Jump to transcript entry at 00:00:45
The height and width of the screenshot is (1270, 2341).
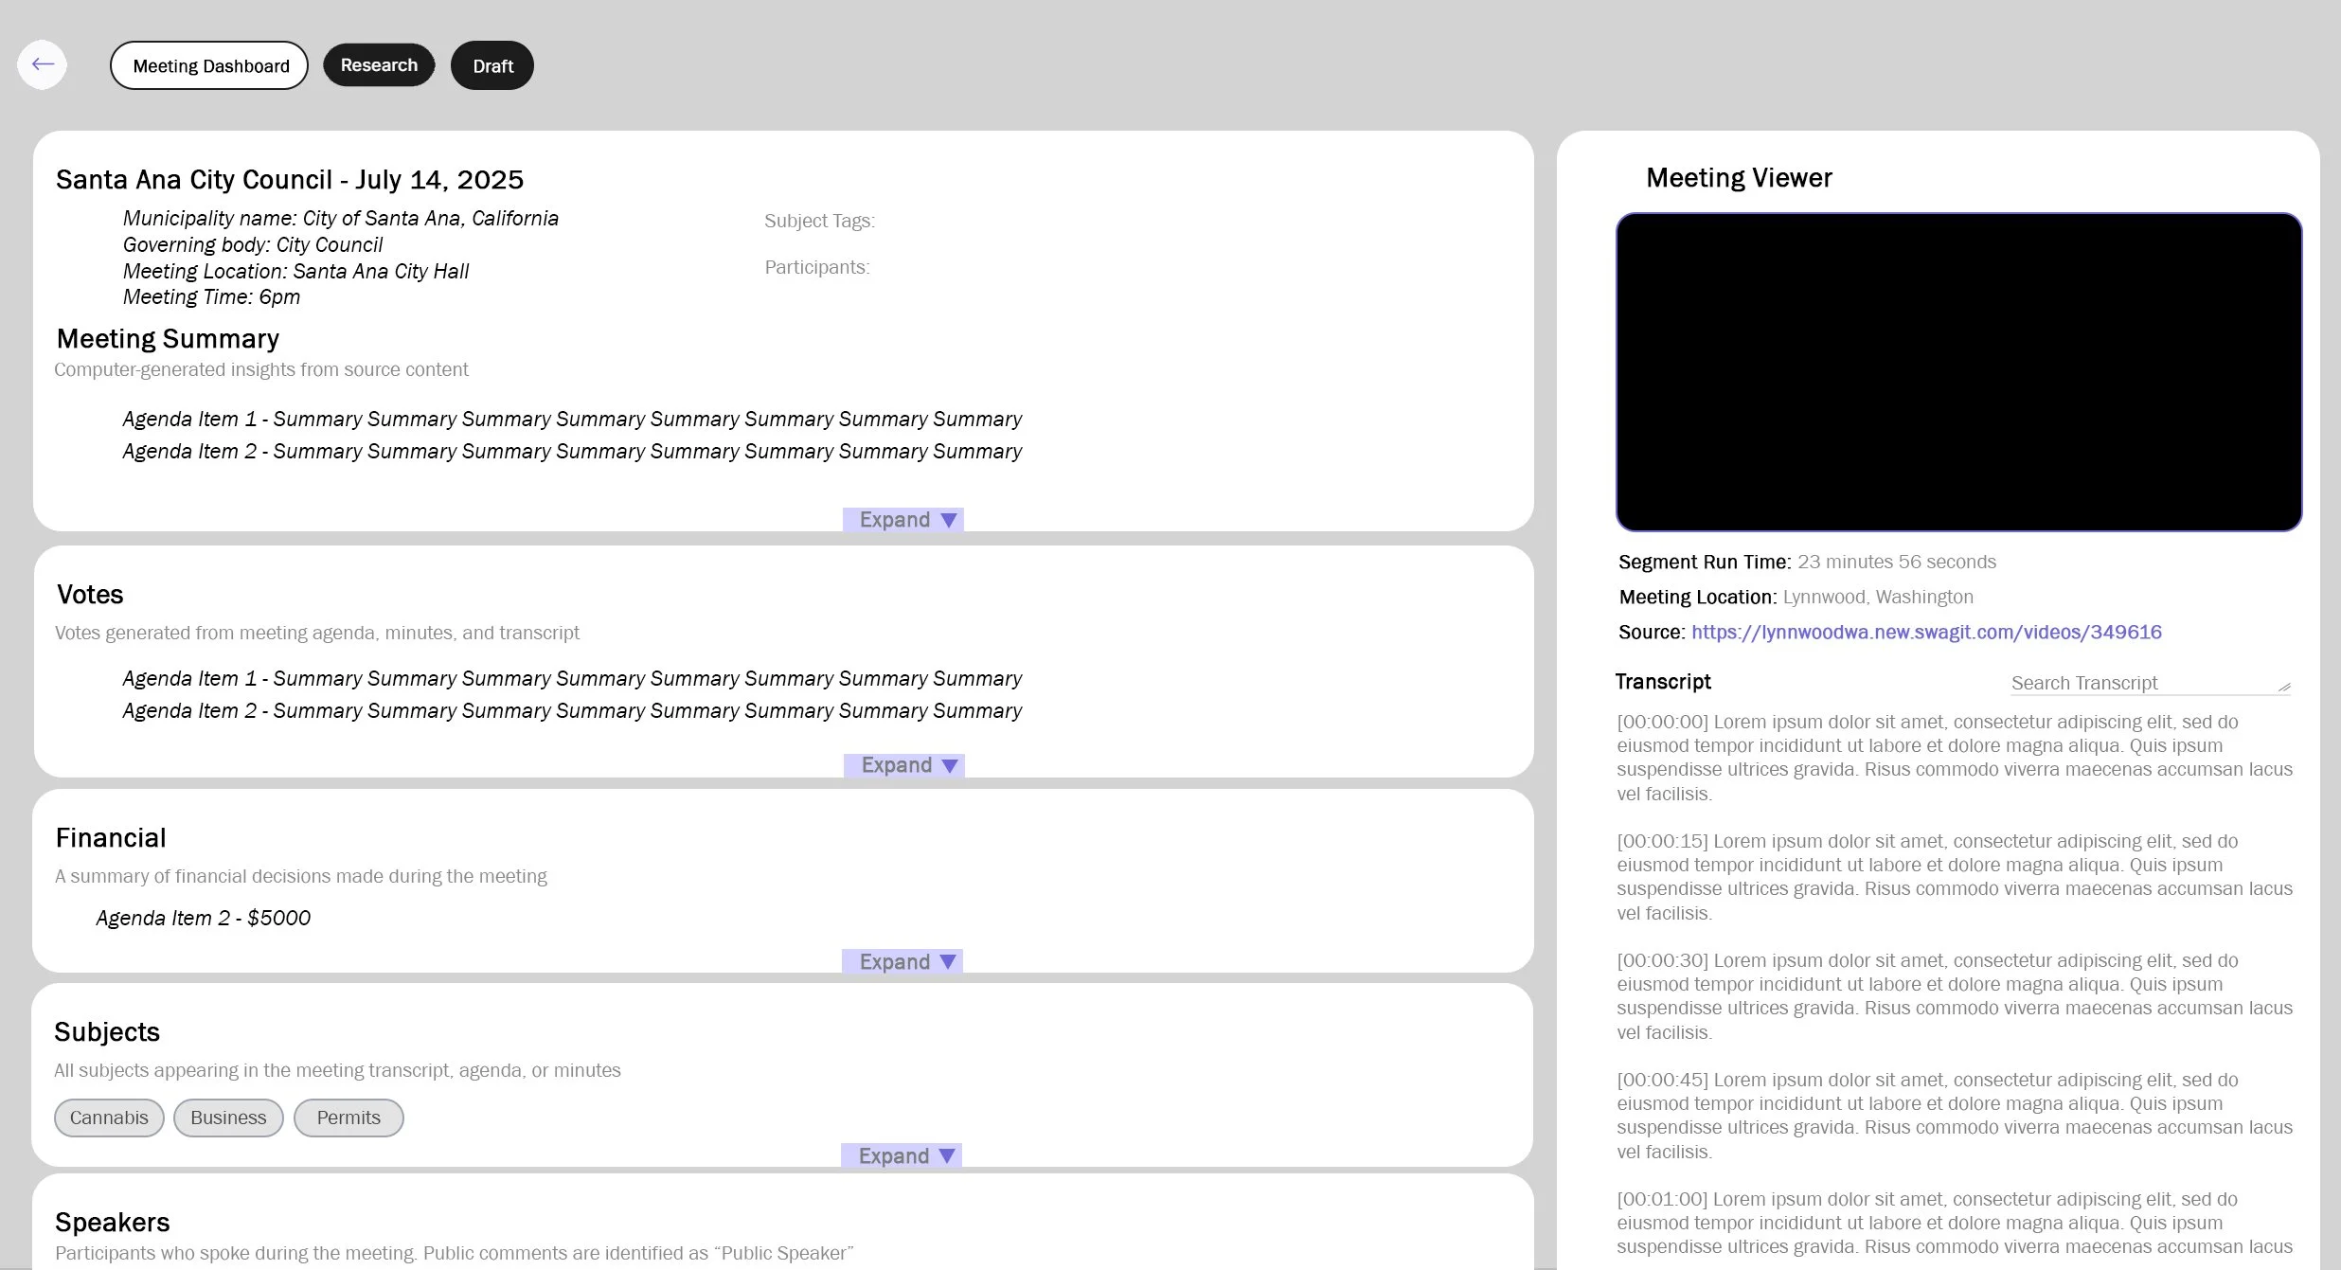1662,1080
